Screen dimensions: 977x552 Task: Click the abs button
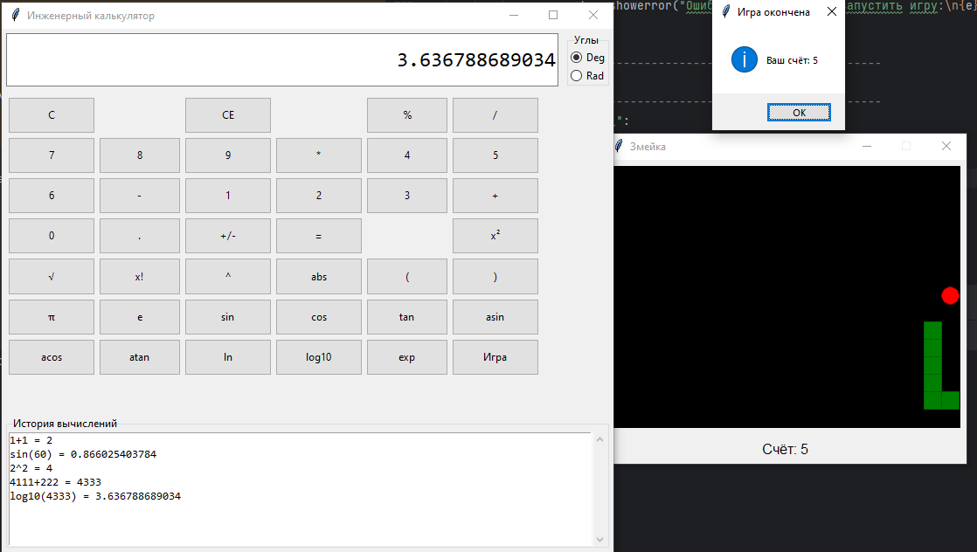318,277
